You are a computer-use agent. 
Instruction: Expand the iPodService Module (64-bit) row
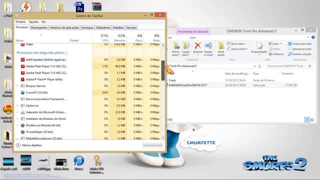[17, 125]
